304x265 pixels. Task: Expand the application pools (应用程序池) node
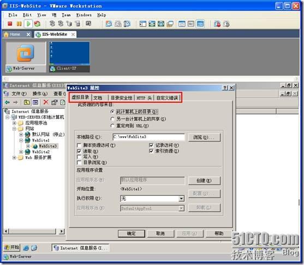14,123
